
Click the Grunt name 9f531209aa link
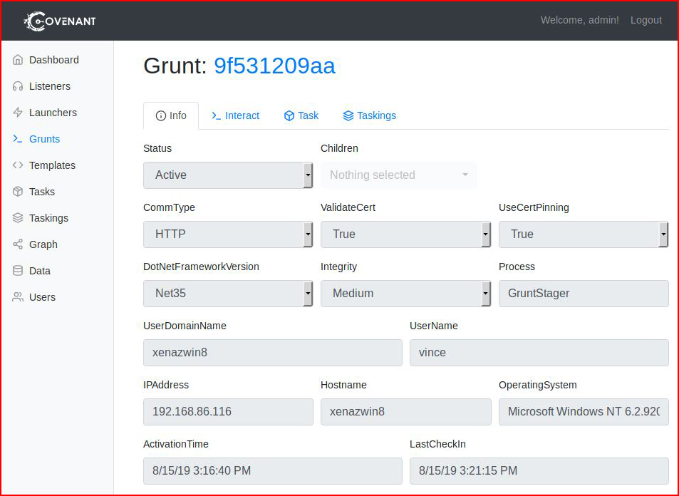274,66
